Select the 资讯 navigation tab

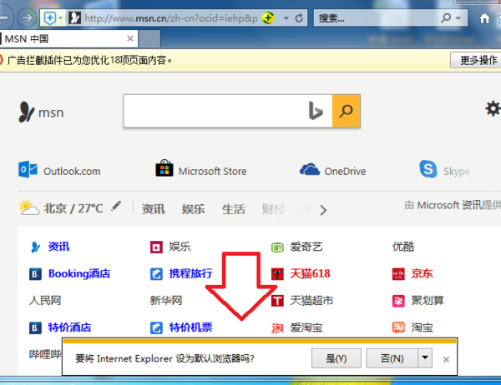(154, 209)
